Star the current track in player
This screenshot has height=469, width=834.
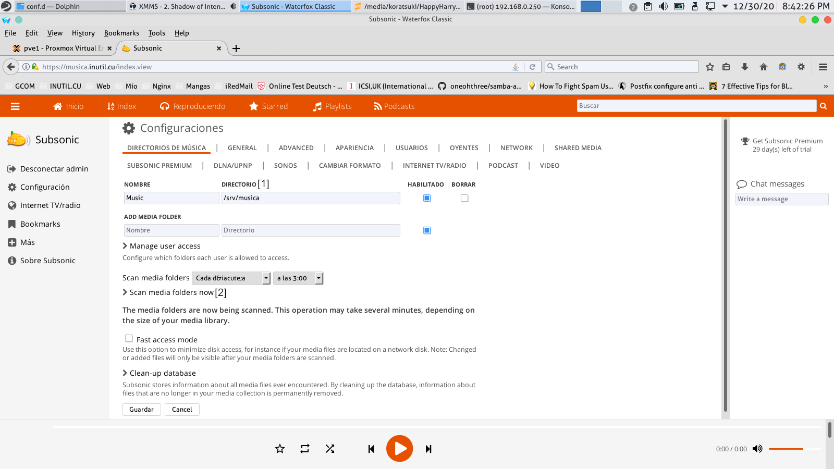[280, 449]
